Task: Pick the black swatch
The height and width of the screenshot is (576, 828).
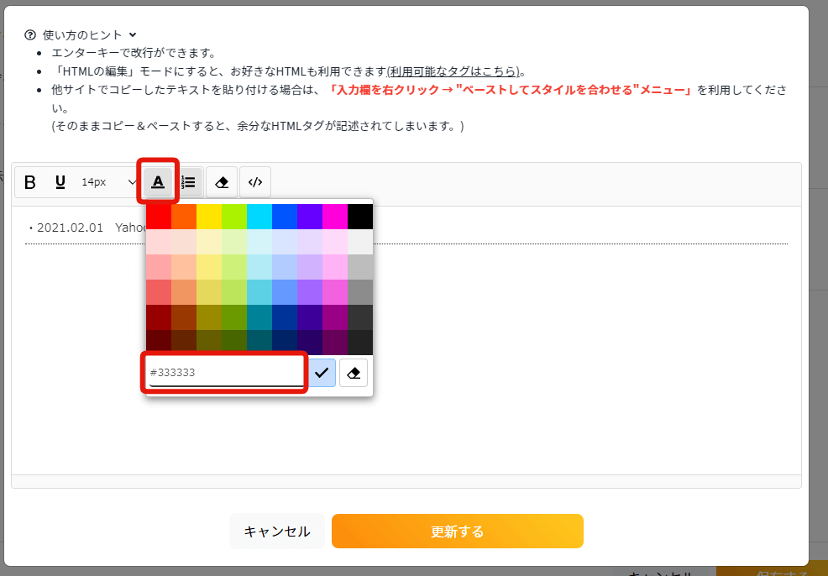Action: [360, 217]
